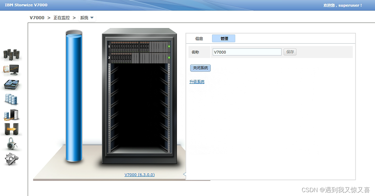Open the Pools section icon
375x196 pixels.
(12, 84)
